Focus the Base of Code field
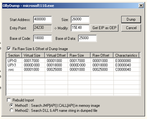 [43, 38]
